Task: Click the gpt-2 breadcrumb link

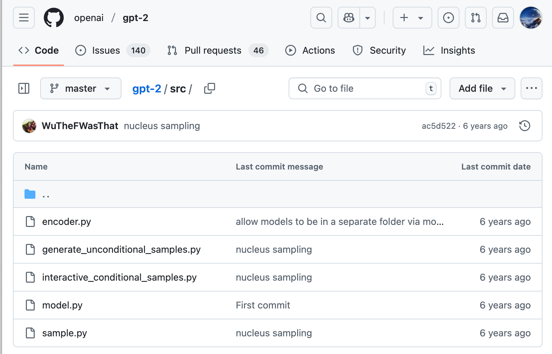Action: pos(147,89)
